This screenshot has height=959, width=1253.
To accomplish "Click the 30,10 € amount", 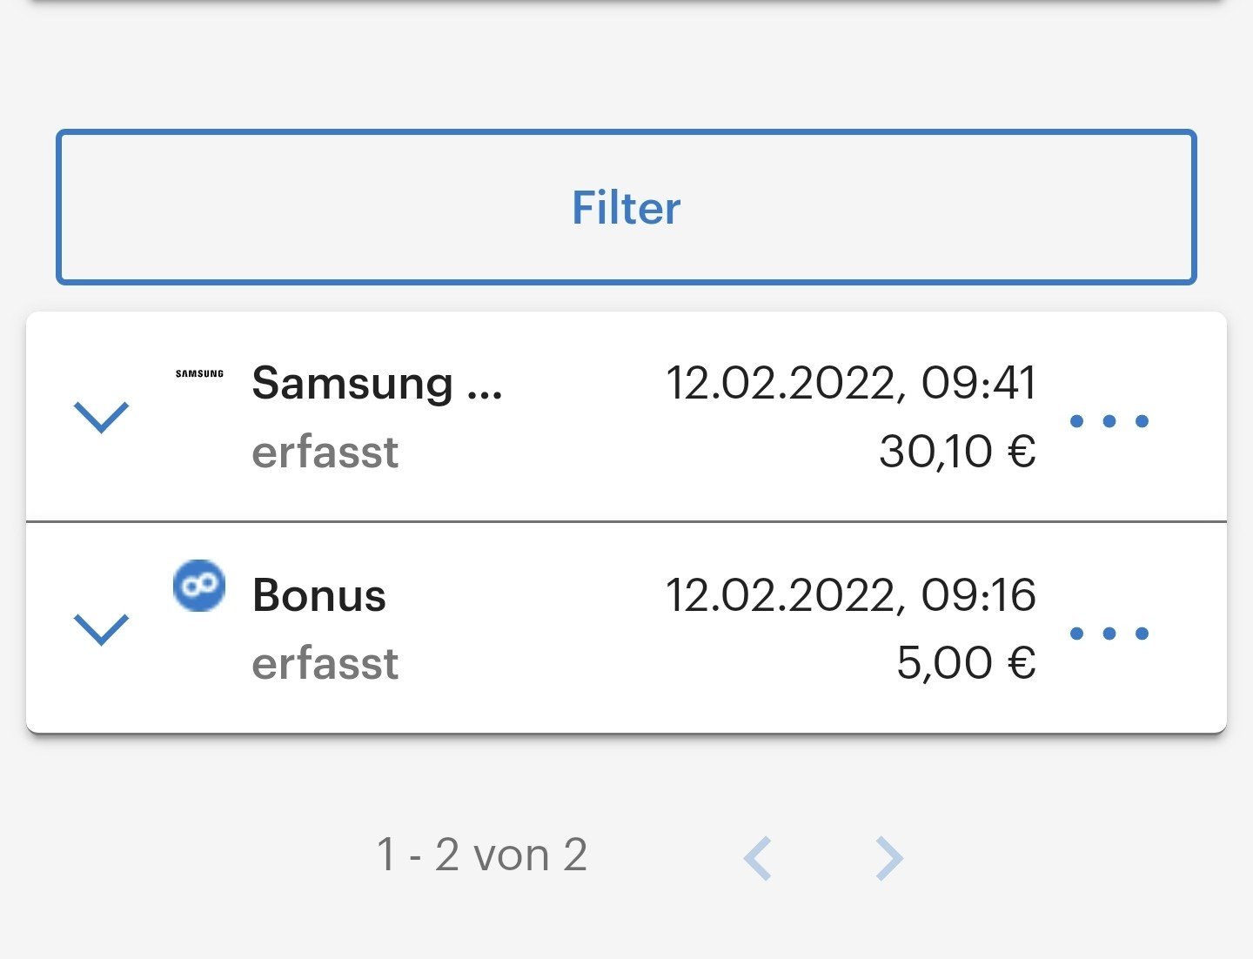I will point(957,452).
